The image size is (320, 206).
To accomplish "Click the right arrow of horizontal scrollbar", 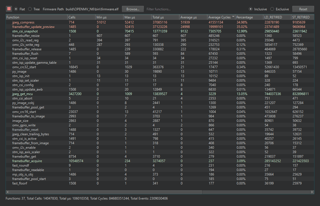I will pos(312,192).
